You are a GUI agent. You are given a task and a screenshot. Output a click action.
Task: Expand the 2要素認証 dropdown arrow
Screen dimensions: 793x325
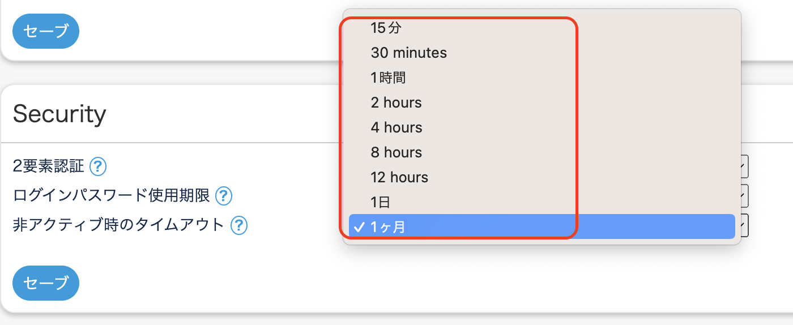coord(744,166)
